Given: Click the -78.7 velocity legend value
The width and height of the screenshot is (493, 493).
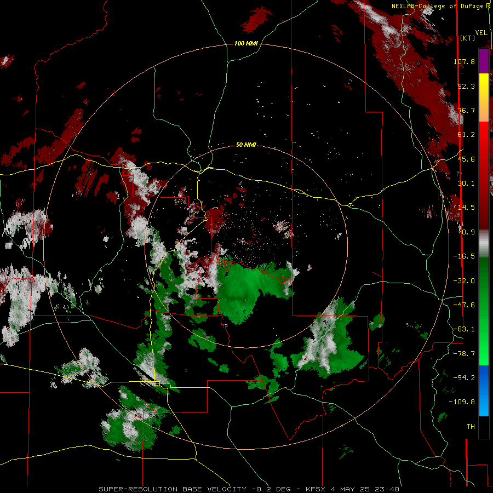Looking at the screenshot, I should point(464,354).
